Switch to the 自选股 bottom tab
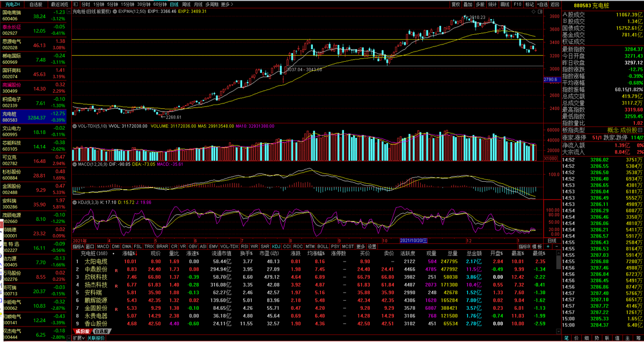Image resolution: width=644 pixels, height=342 pixels. coord(101,332)
